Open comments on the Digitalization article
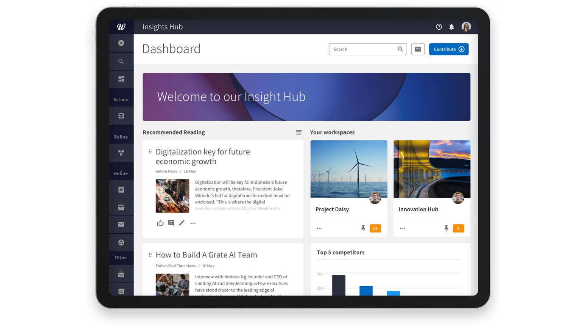 click(x=171, y=223)
